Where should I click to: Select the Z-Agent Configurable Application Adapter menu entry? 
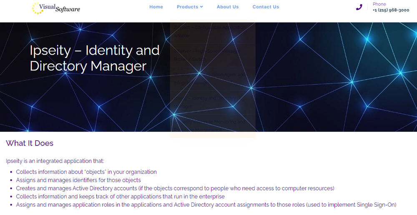pos(213,31)
